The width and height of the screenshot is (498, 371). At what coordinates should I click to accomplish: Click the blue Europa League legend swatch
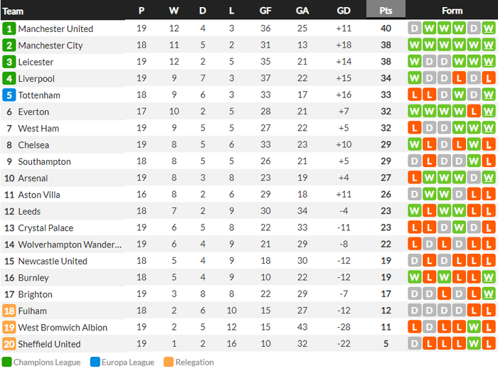[x=95, y=362]
